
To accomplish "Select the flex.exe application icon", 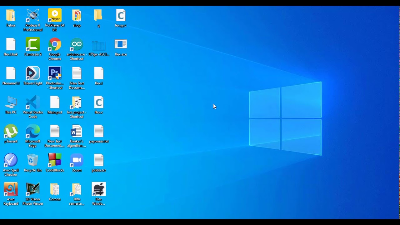I will click(121, 44).
